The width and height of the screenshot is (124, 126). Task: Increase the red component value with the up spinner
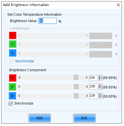[100, 77]
